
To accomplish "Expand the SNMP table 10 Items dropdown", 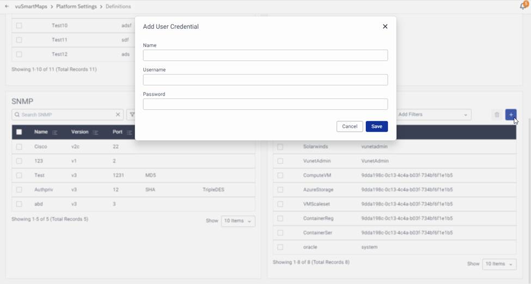I will [238, 221].
